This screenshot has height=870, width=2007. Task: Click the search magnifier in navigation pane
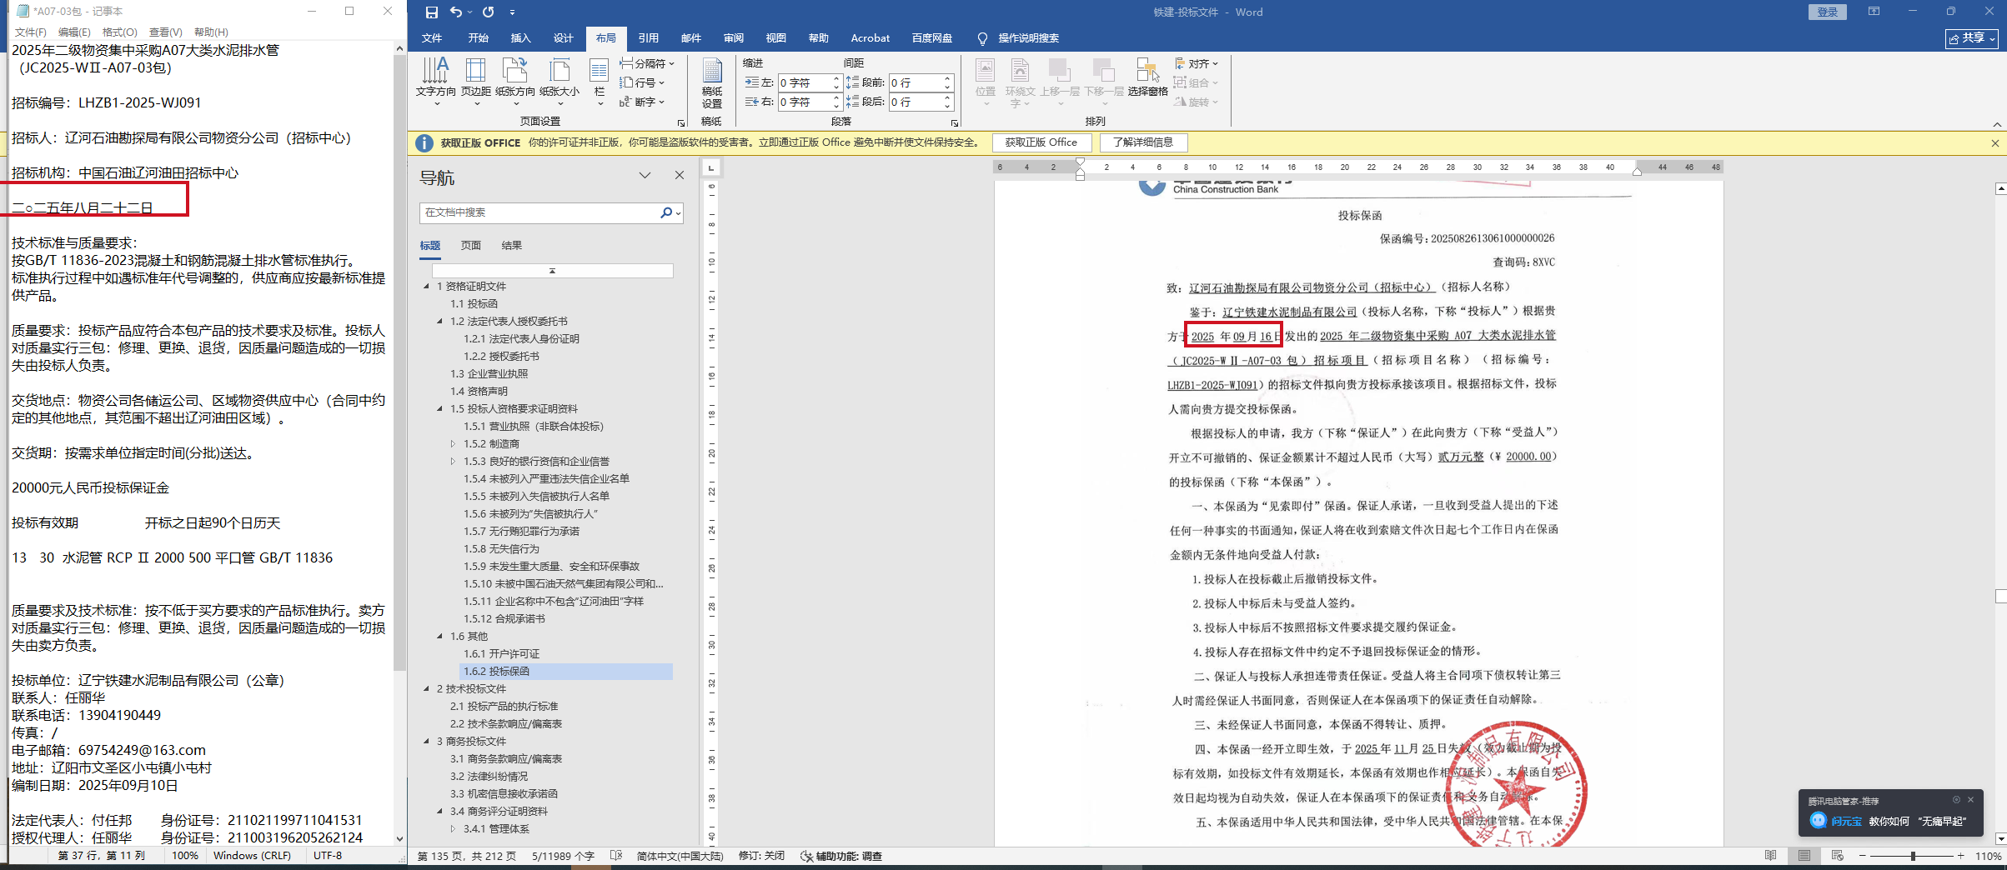tap(665, 212)
